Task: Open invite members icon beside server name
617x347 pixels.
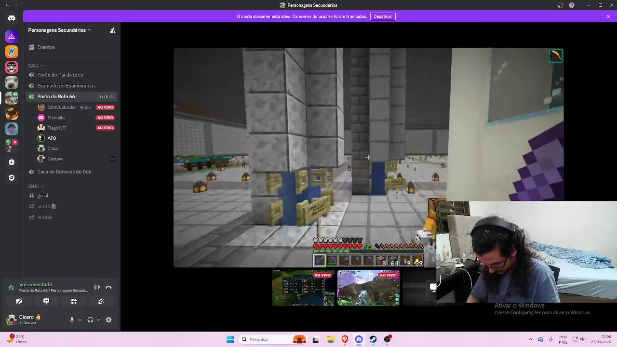Action: click(113, 30)
